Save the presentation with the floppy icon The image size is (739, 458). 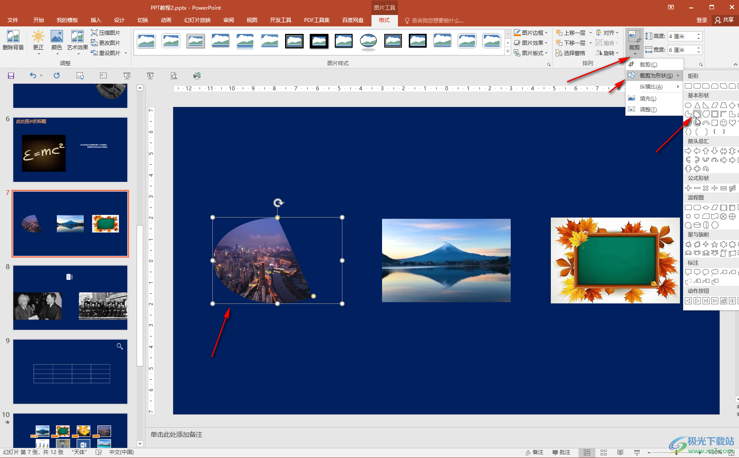coord(11,76)
